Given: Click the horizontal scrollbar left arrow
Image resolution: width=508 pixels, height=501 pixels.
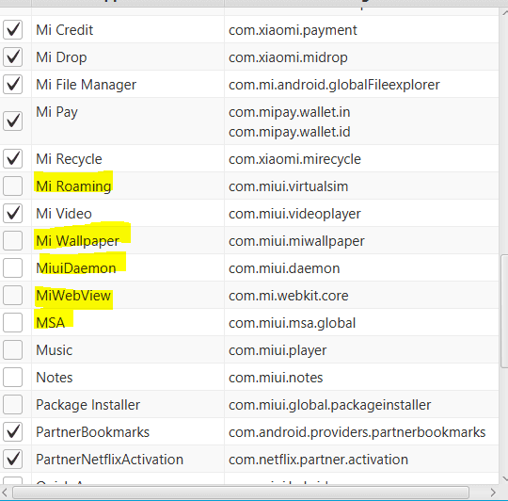Looking at the screenshot, I should click(x=5, y=493).
